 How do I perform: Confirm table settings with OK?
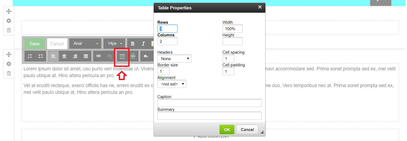pyautogui.click(x=227, y=129)
